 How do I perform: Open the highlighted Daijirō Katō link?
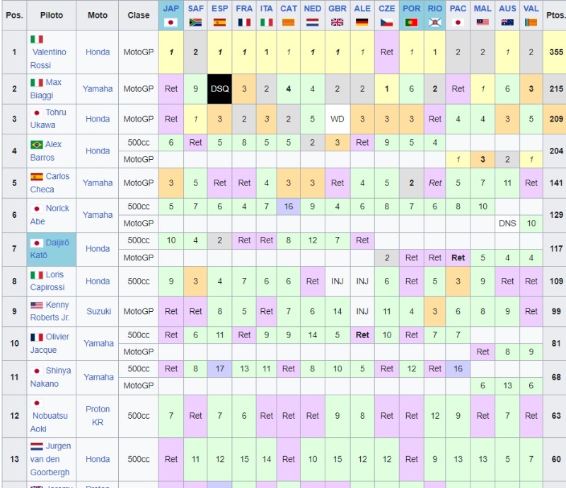pos(50,249)
